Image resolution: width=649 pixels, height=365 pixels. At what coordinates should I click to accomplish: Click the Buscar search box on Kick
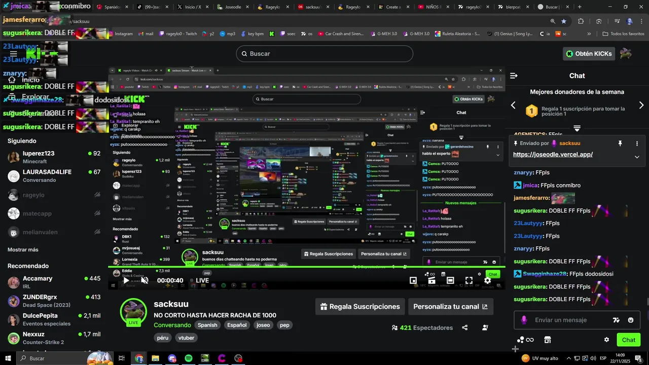(x=324, y=54)
